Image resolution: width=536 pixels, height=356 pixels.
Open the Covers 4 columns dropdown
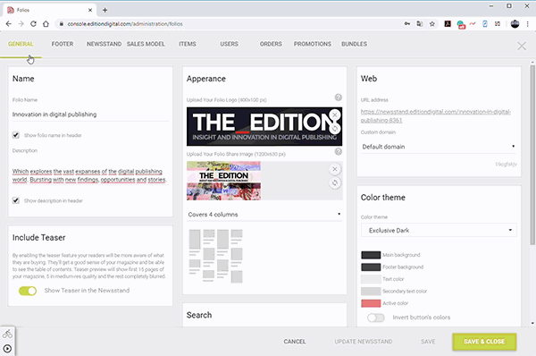click(x=264, y=215)
